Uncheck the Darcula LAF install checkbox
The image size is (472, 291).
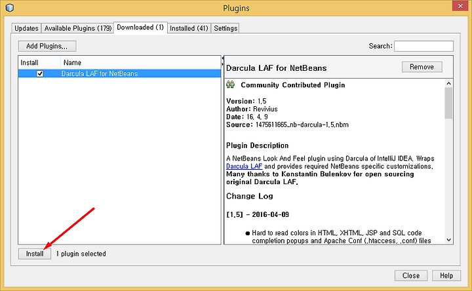[40, 73]
